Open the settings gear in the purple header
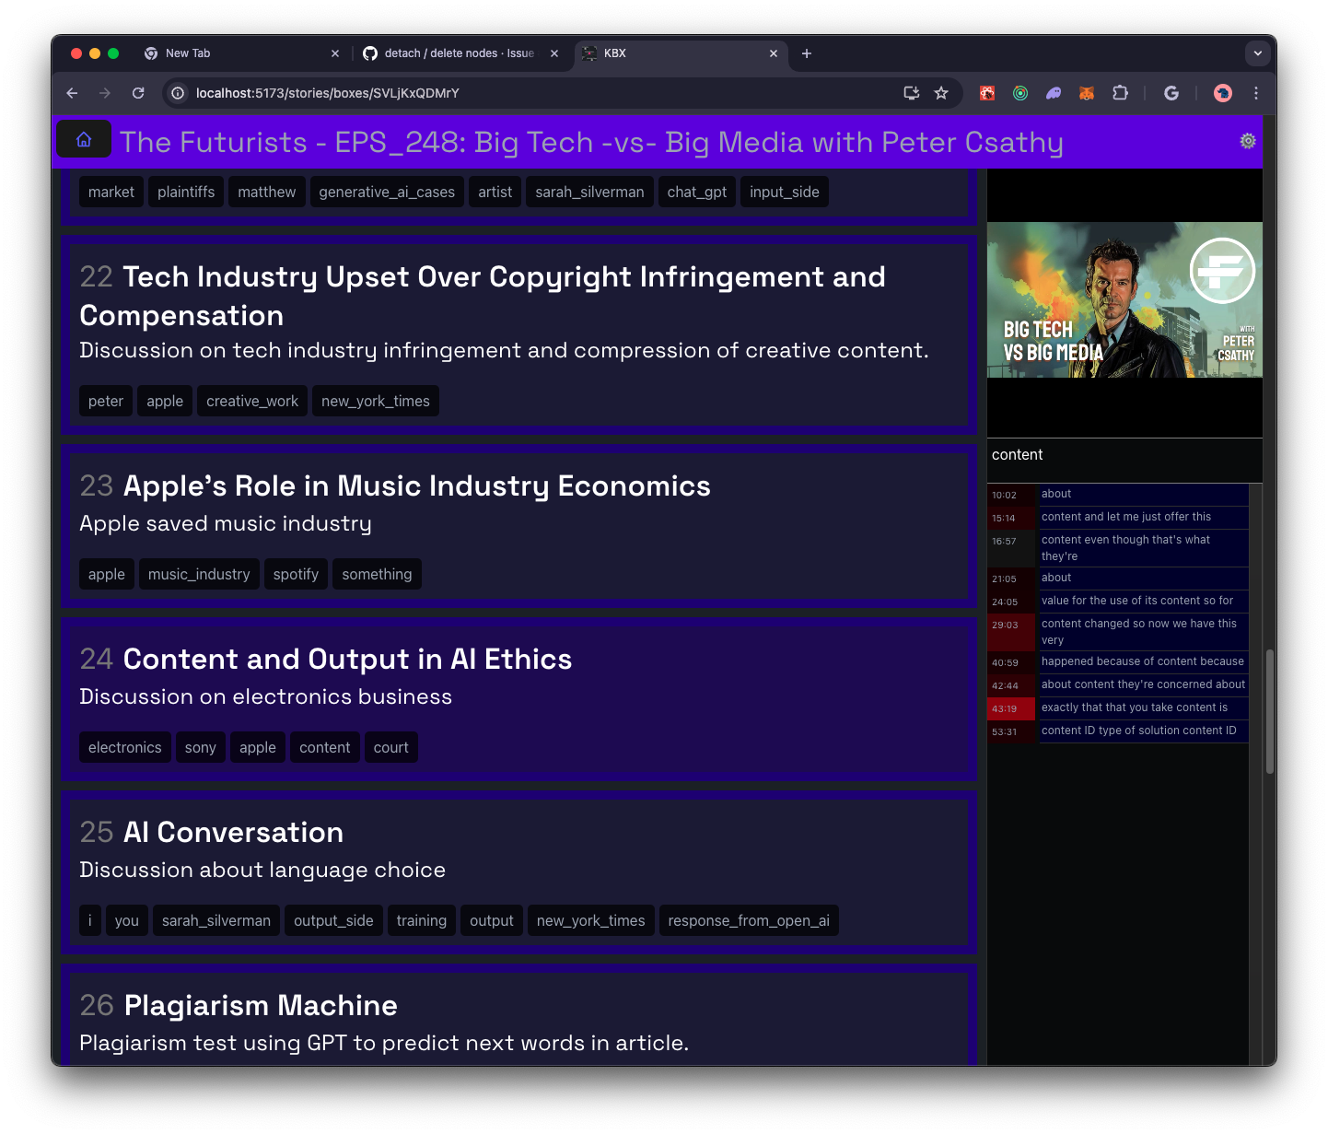Image resolution: width=1328 pixels, height=1134 pixels. [1248, 141]
